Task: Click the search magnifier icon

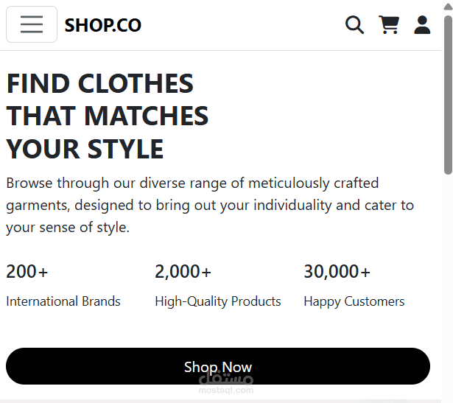Action: click(x=354, y=25)
